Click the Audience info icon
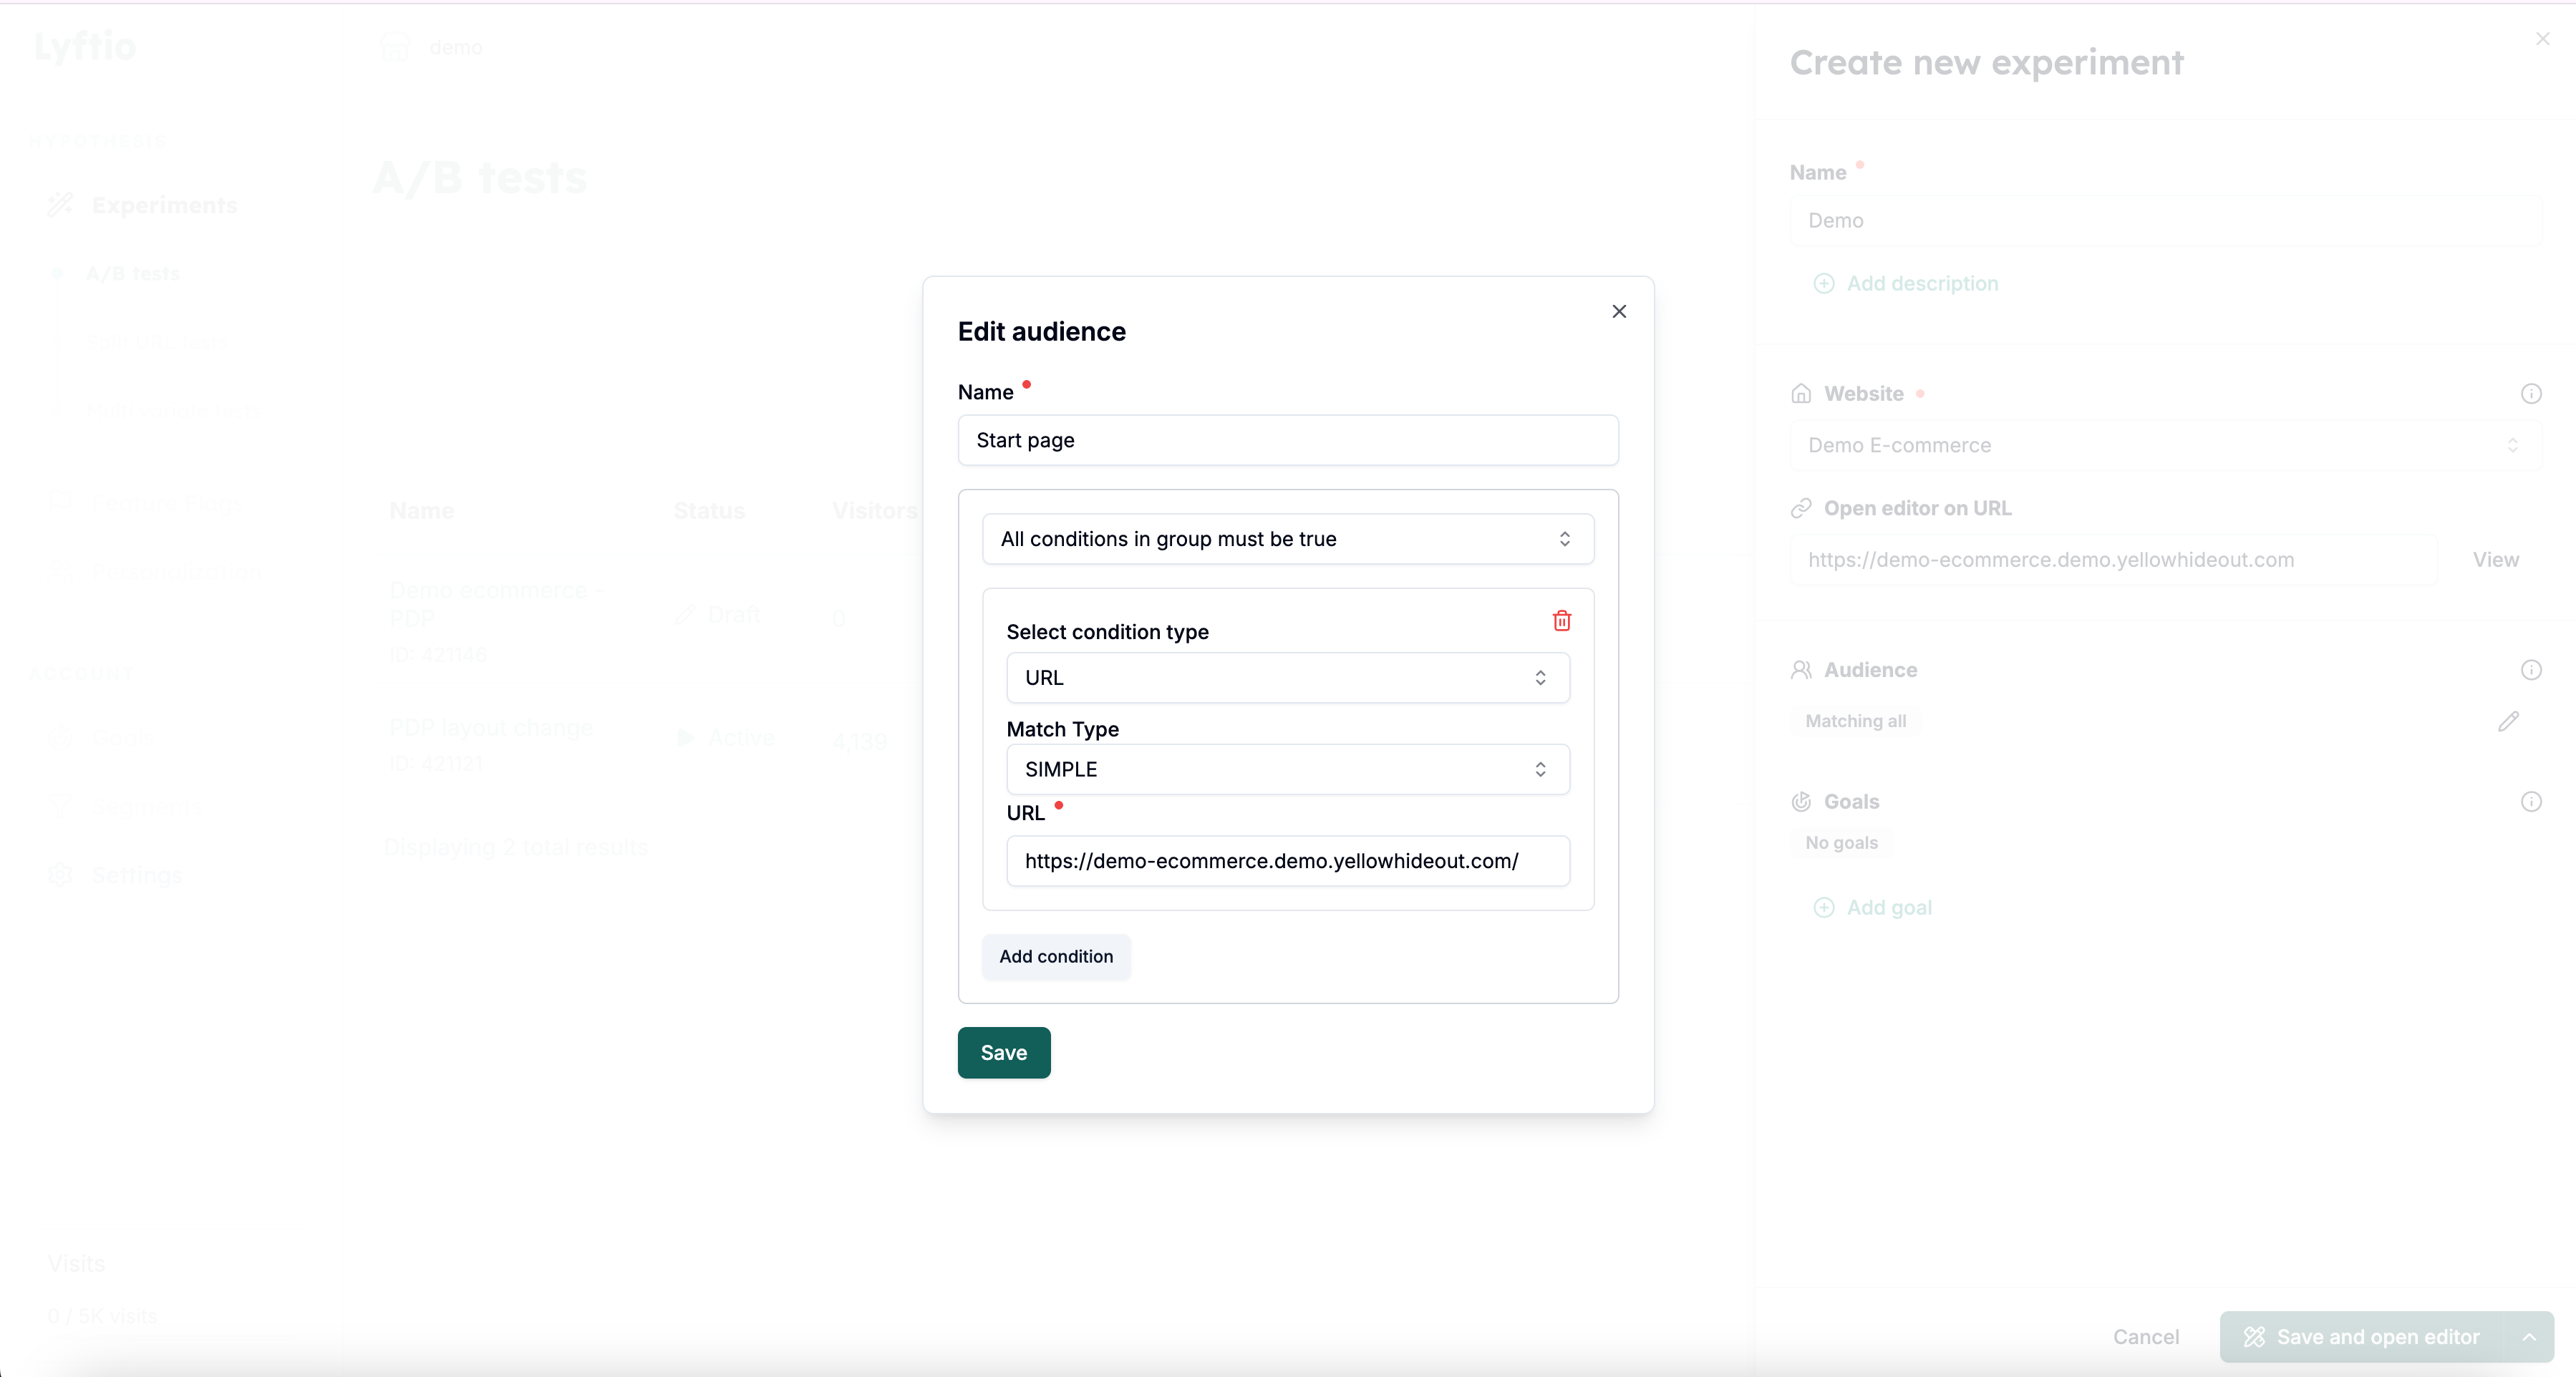 pos(2530,670)
